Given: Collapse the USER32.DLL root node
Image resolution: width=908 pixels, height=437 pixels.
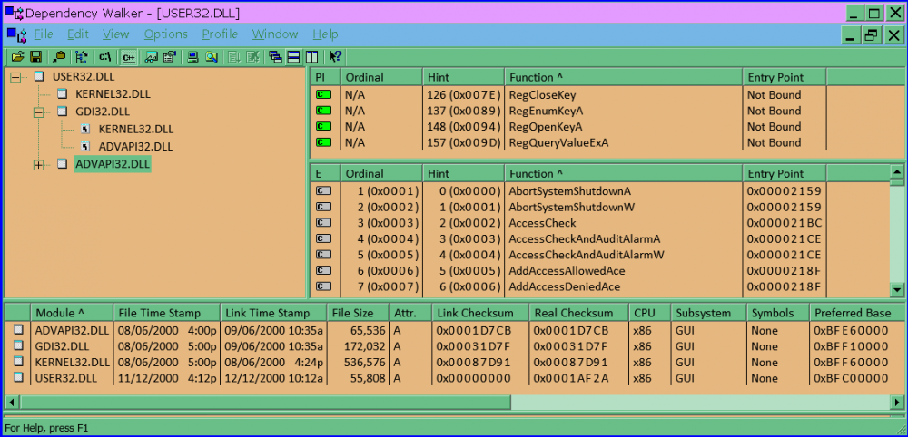Looking at the screenshot, I should click(15, 77).
